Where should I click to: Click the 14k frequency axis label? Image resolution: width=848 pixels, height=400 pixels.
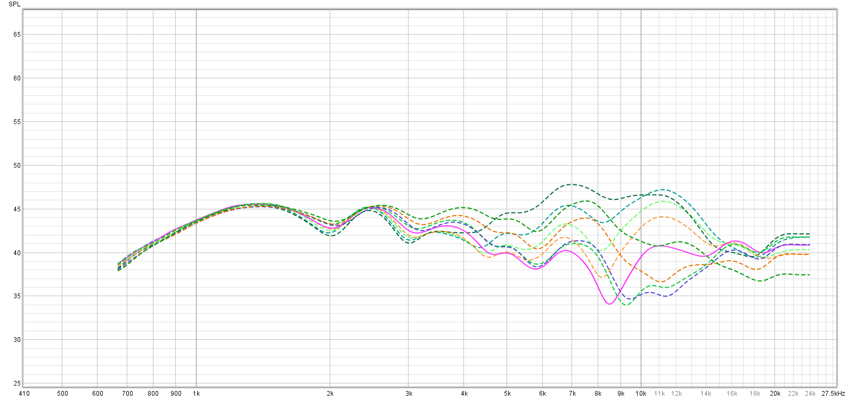coord(706,394)
